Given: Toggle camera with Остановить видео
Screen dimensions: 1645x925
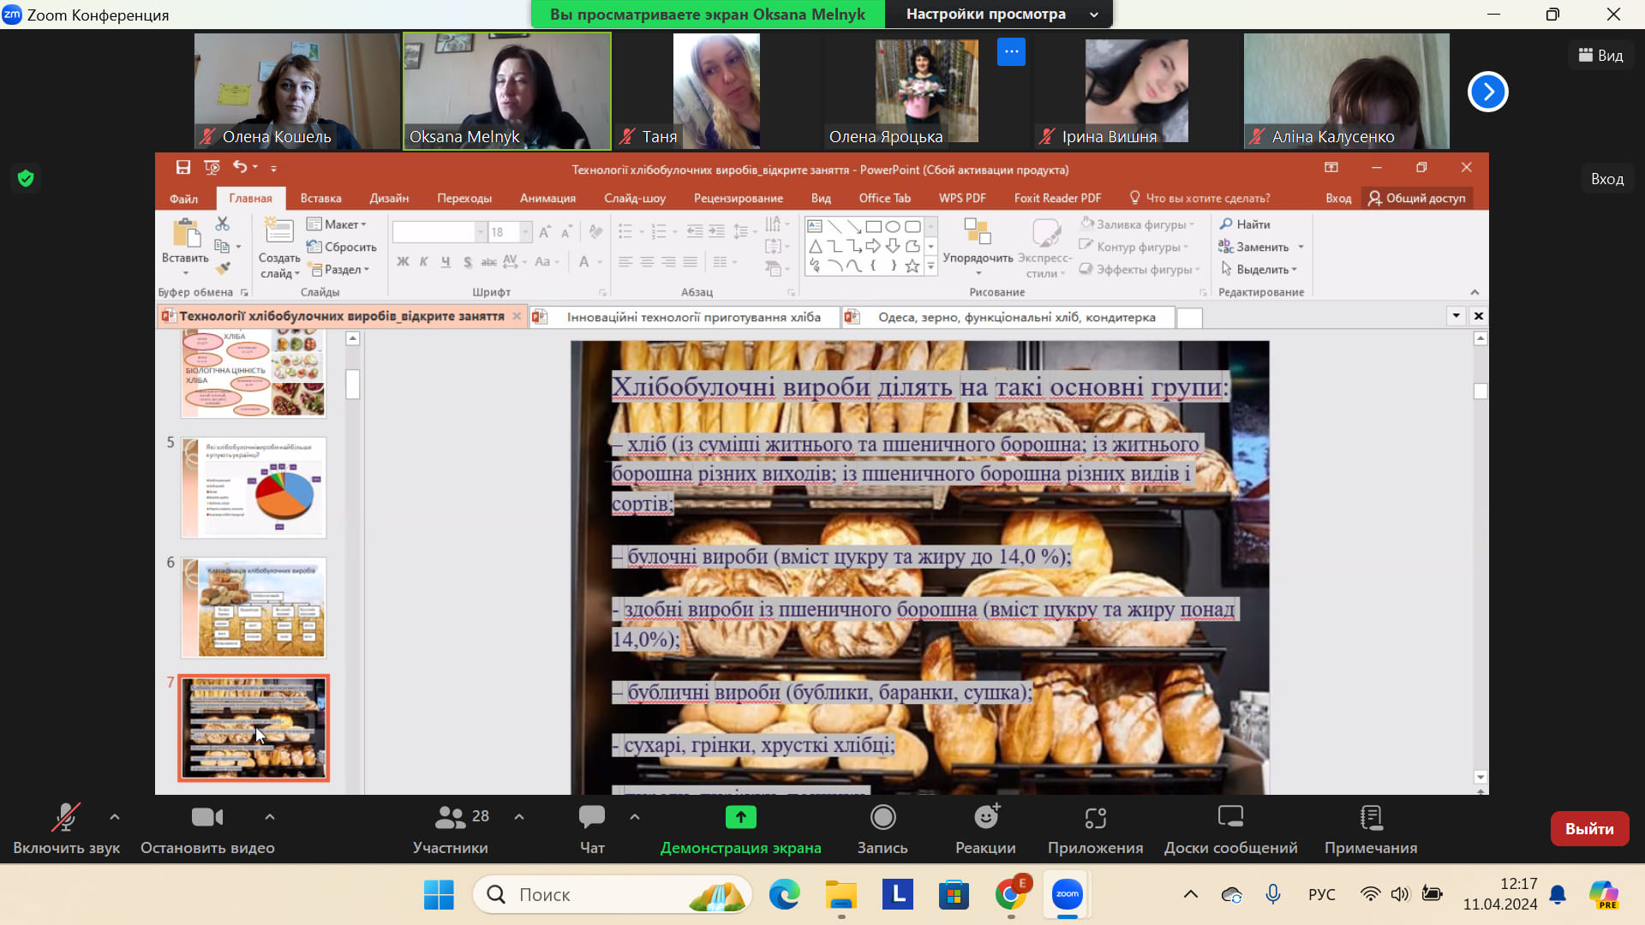Looking at the screenshot, I should 207,818.
